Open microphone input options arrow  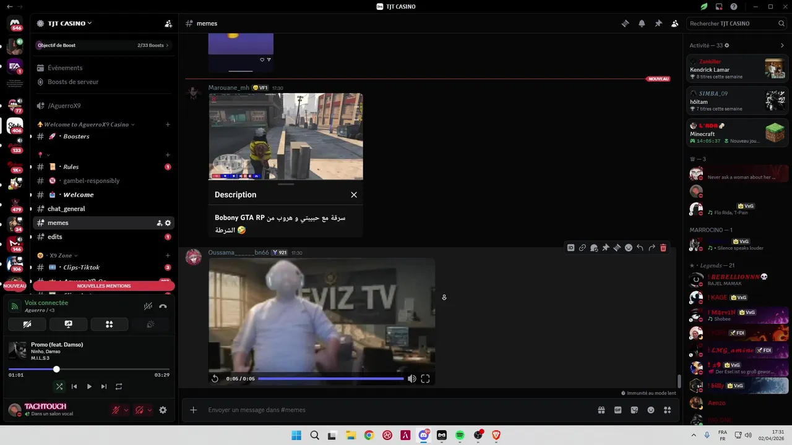126,410
